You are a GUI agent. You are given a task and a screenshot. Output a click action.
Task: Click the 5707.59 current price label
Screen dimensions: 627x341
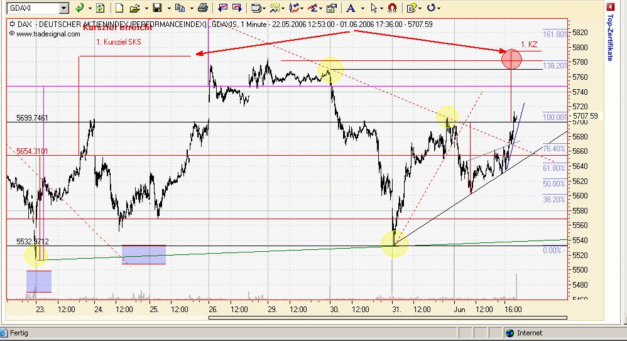point(586,116)
